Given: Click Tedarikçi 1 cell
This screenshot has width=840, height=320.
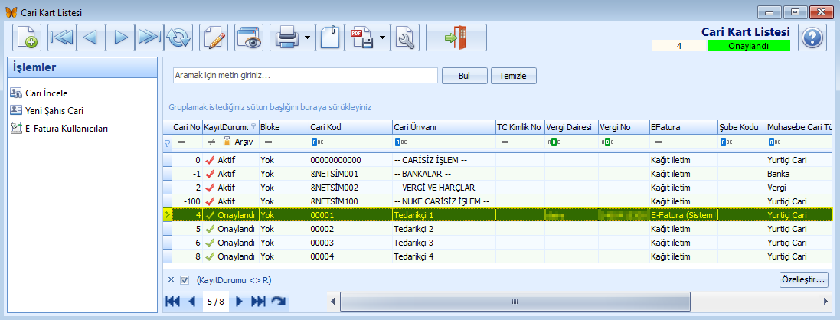Looking at the screenshot, I should [444, 215].
